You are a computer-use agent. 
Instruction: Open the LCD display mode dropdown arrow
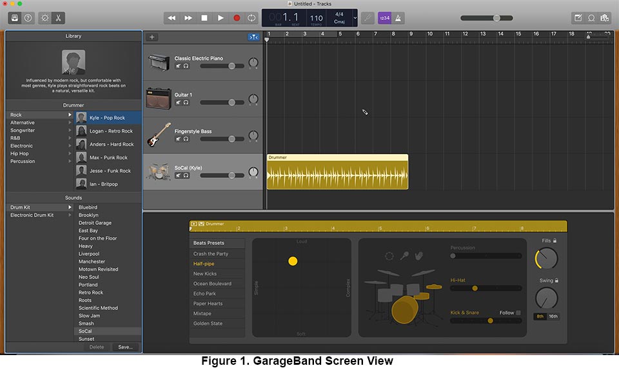[355, 18]
